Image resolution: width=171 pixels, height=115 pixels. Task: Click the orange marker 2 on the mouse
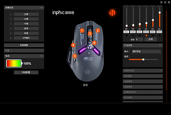pyautogui.click(x=98, y=31)
